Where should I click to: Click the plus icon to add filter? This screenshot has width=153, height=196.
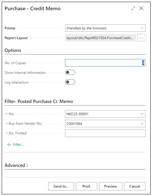coord(9,144)
